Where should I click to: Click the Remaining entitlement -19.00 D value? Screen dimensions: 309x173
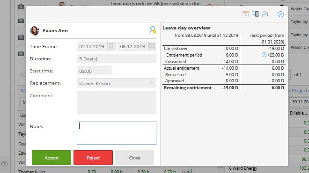[x=230, y=88]
